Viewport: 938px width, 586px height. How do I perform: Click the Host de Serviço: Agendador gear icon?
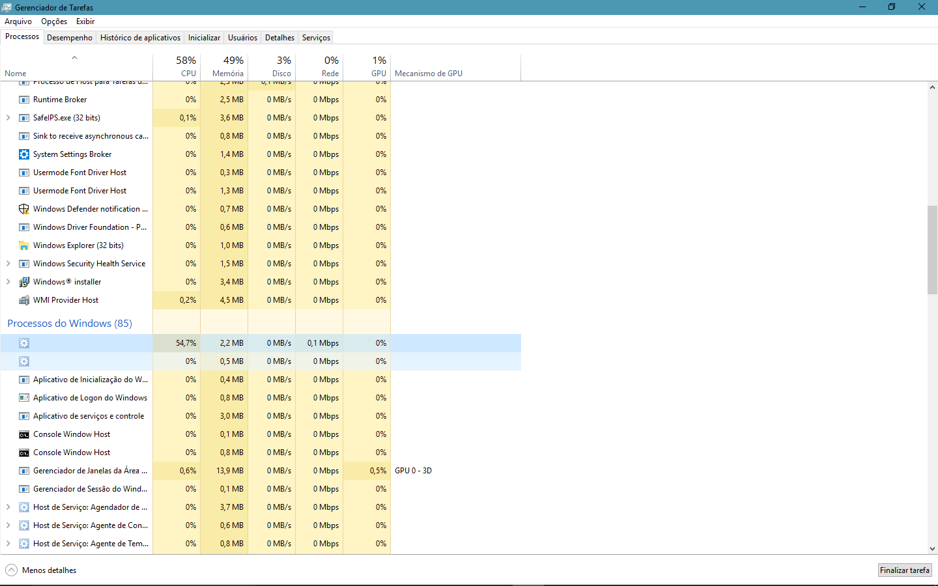[24, 507]
